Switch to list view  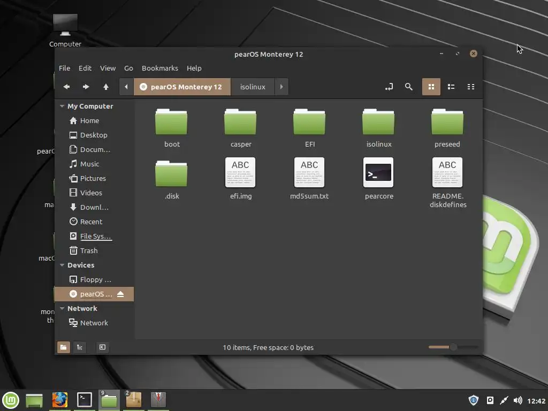tap(451, 87)
